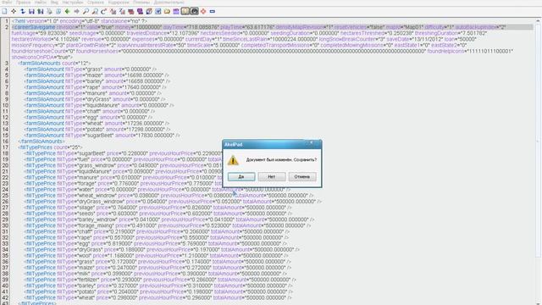Viewport: 542px width, 305px height.
Task: Click the xml version declaration on line 1
Action: click(80, 21)
